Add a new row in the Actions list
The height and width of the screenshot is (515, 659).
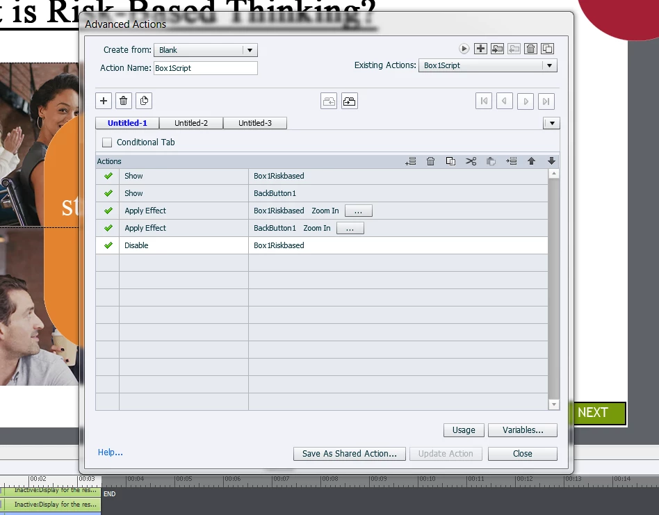coord(411,161)
